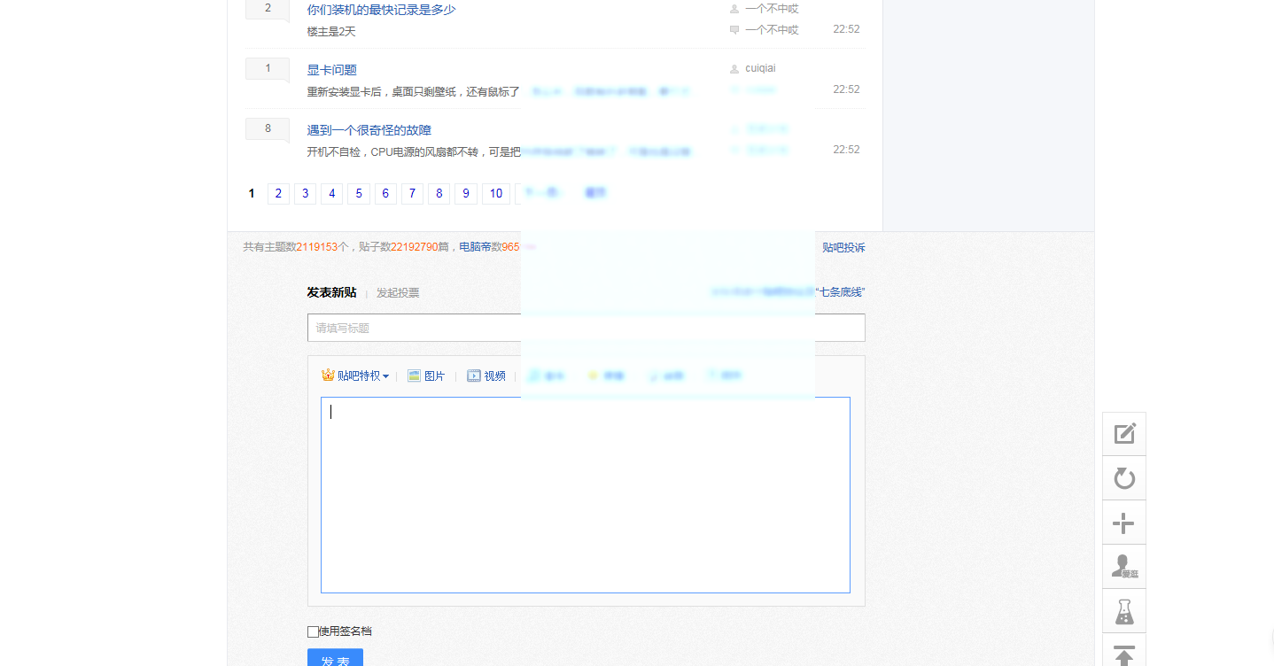1274x666 pixels.
Task: Click the 贴吧投诉 link
Action: tap(843, 248)
